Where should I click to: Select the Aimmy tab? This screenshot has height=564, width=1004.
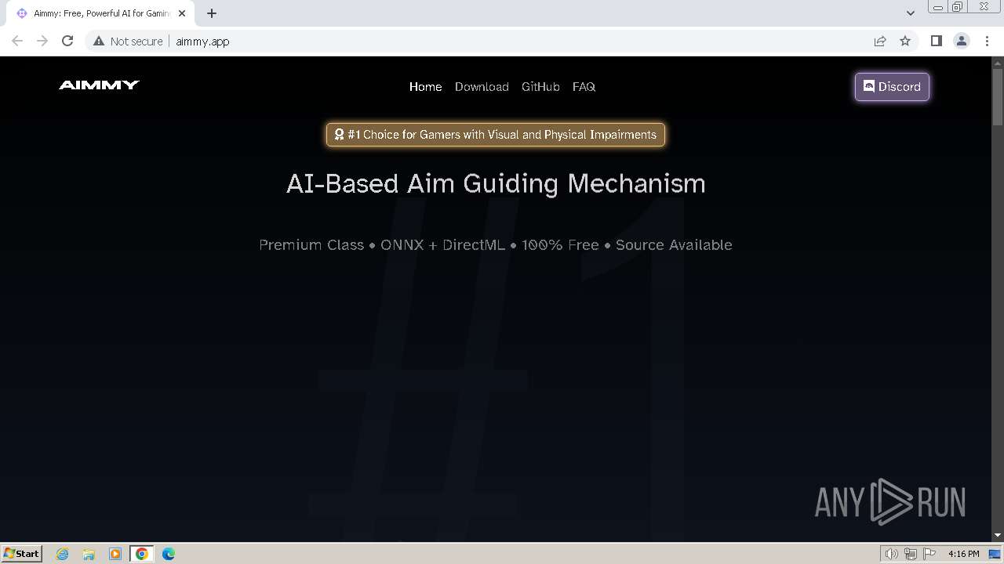coord(100,13)
